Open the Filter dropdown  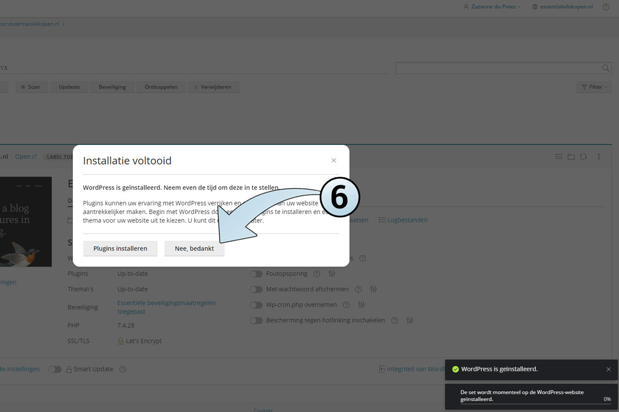click(594, 87)
